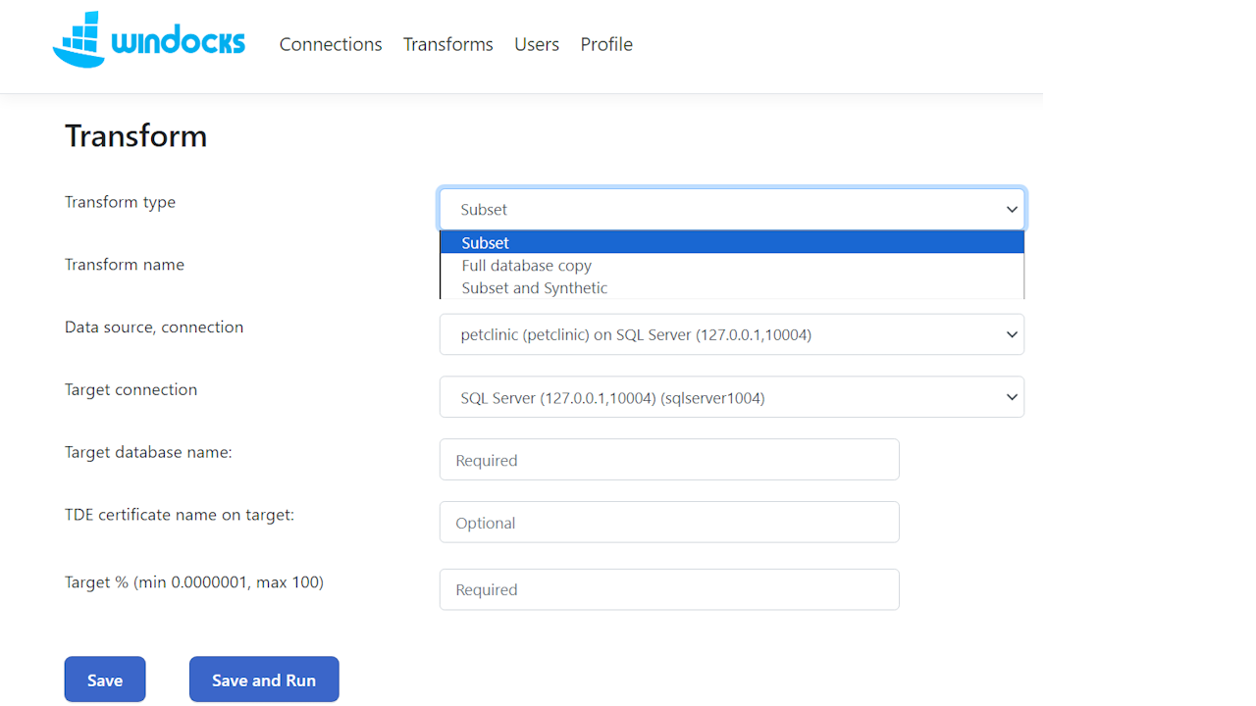Click the Windocks whale logo
The width and height of the screenshot is (1256, 706).
tap(78, 40)
